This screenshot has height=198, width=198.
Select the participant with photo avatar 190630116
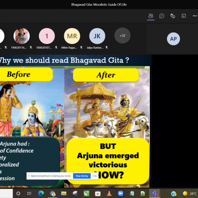tap(21, 36)
